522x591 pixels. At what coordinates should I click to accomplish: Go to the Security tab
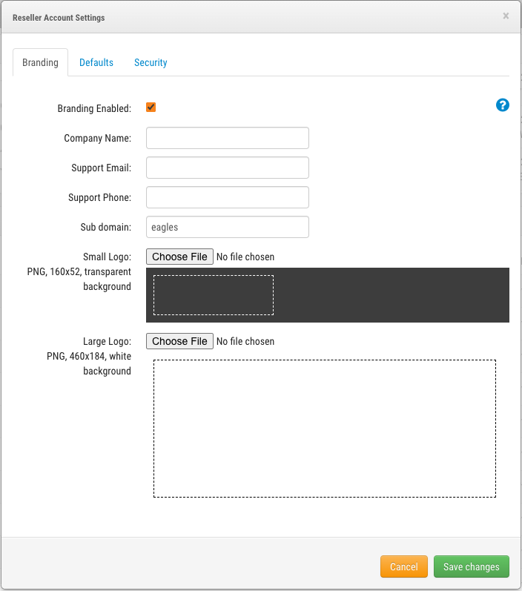point(151,62)
